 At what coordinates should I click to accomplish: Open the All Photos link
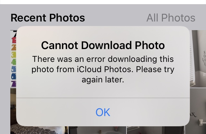pos(171,18)
